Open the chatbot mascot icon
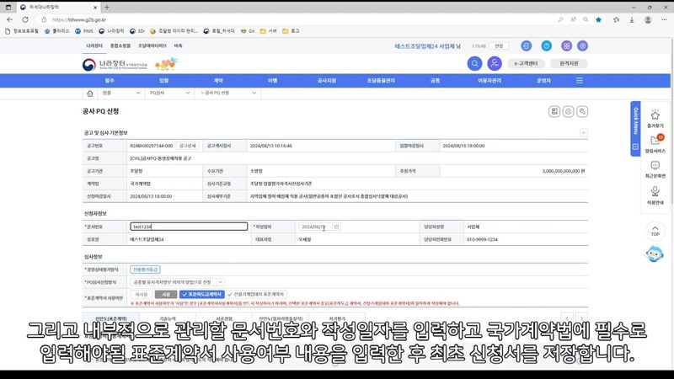This screenshot has width=674, height=379. [655, 254]
